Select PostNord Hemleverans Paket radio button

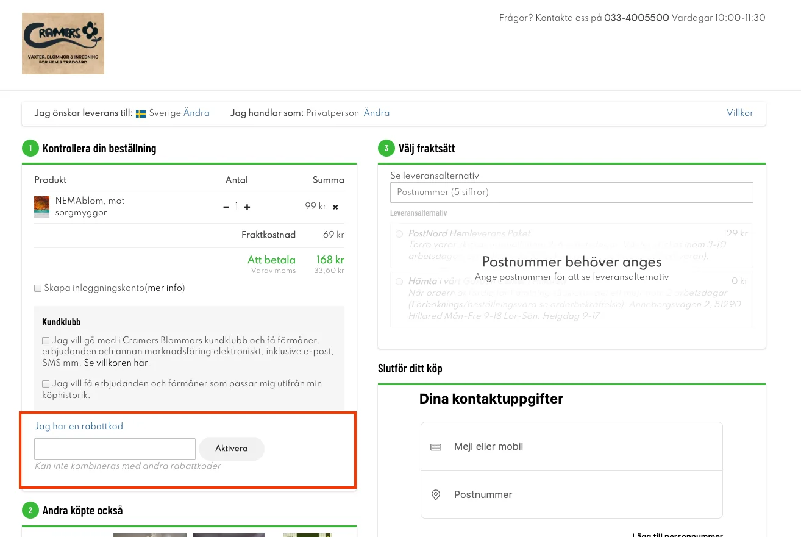pyautogui.click(x=399, y=234)
